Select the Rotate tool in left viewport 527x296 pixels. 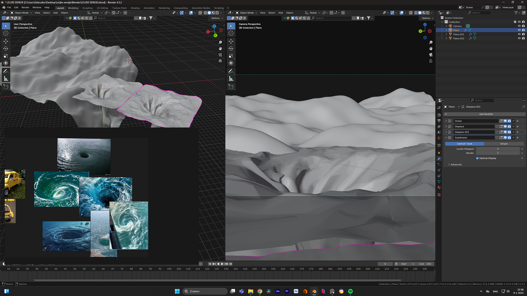(6, 49)
